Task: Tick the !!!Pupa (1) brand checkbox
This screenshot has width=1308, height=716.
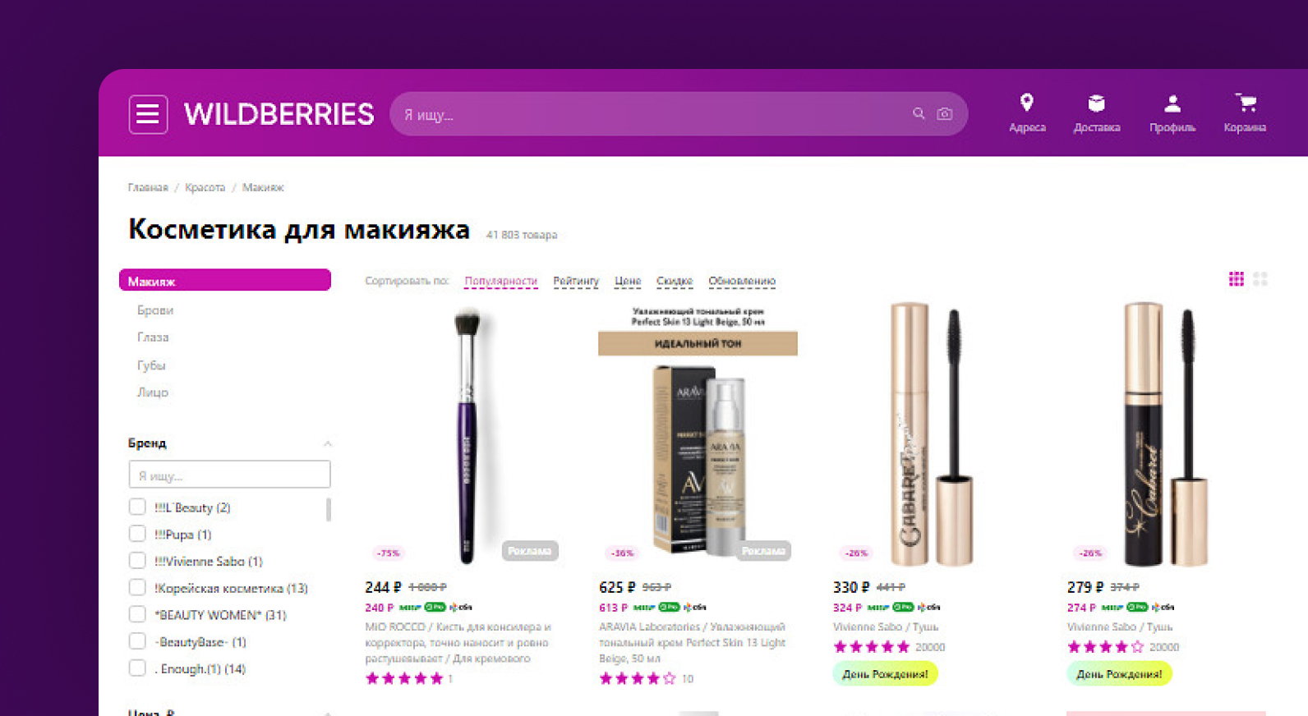Action: pyautogui.click(x=137, y=534)
